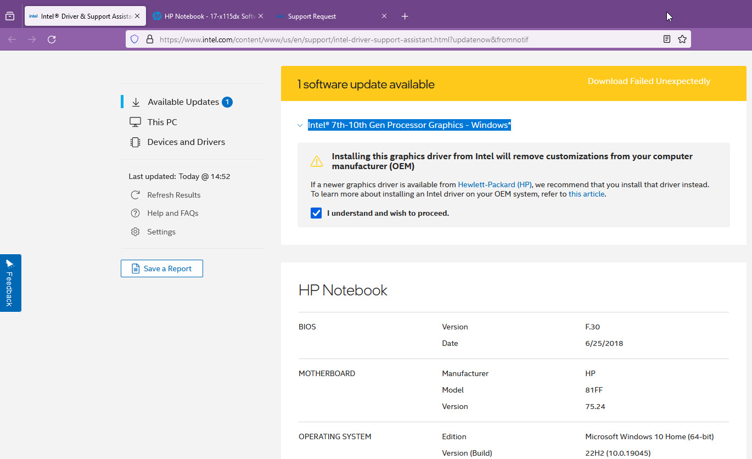Open the blue Feedback side tab

[x=10, y=283]
